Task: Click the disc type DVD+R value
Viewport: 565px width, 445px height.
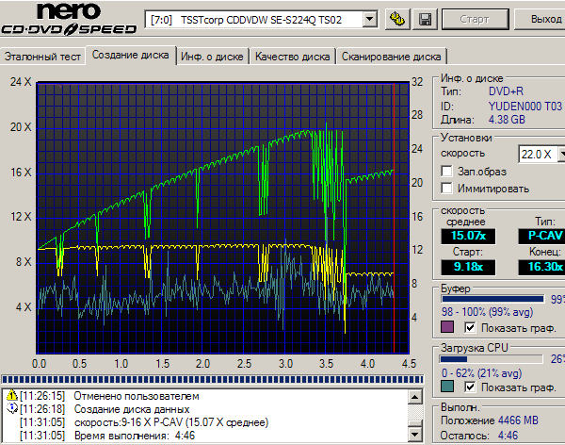Action: point(506,91)
